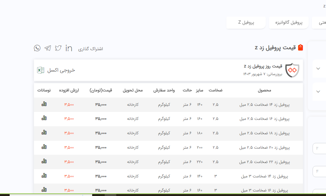Viewport: 326px width, 196px height.
Task: Share page on LinkedIn icon
Action: click(69, 48)
